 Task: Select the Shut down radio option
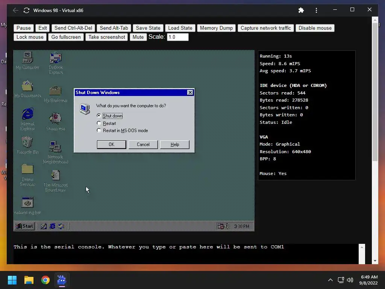pyautogui.click(x=110, y=116)
